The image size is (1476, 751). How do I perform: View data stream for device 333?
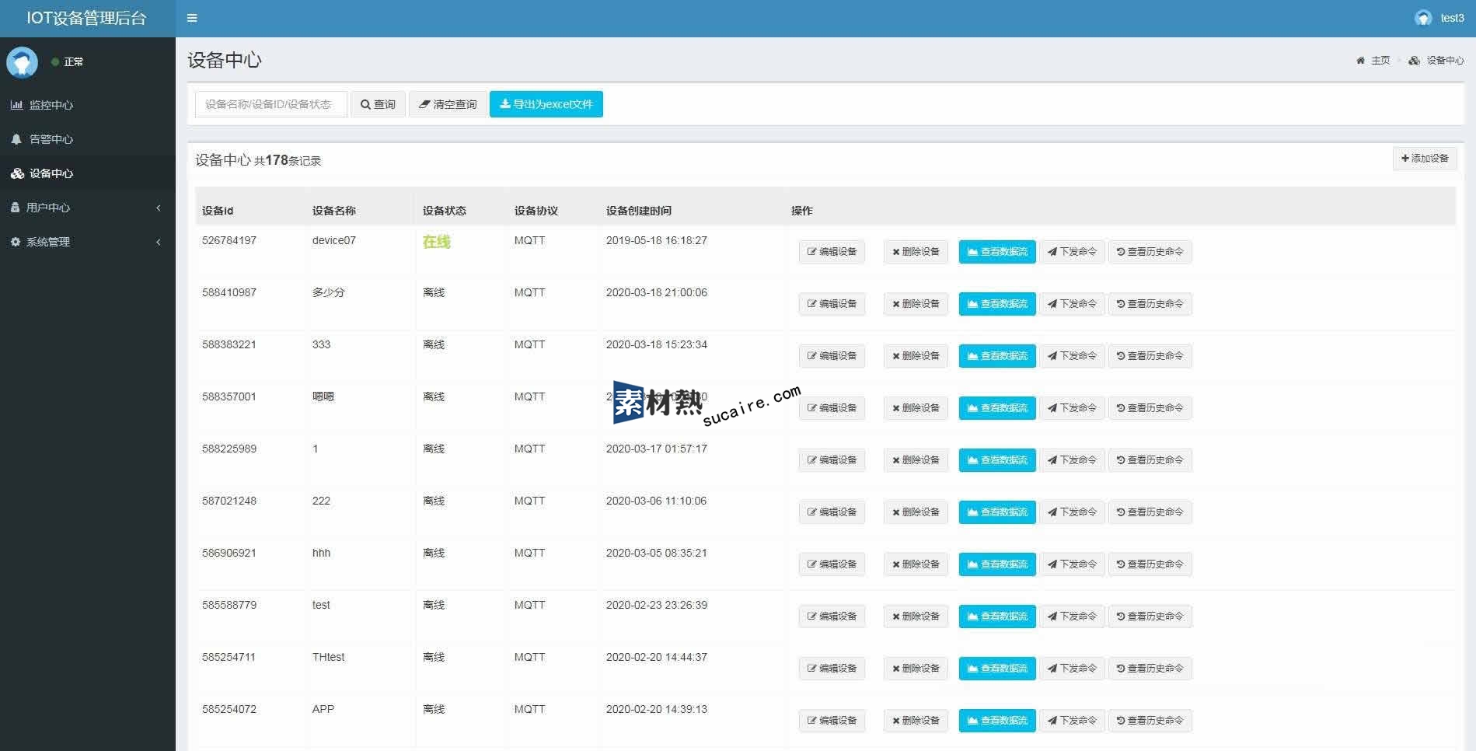pyautogui.click(x=997, y=356)
